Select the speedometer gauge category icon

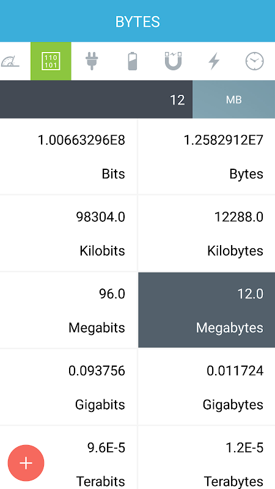coord(10,61)
